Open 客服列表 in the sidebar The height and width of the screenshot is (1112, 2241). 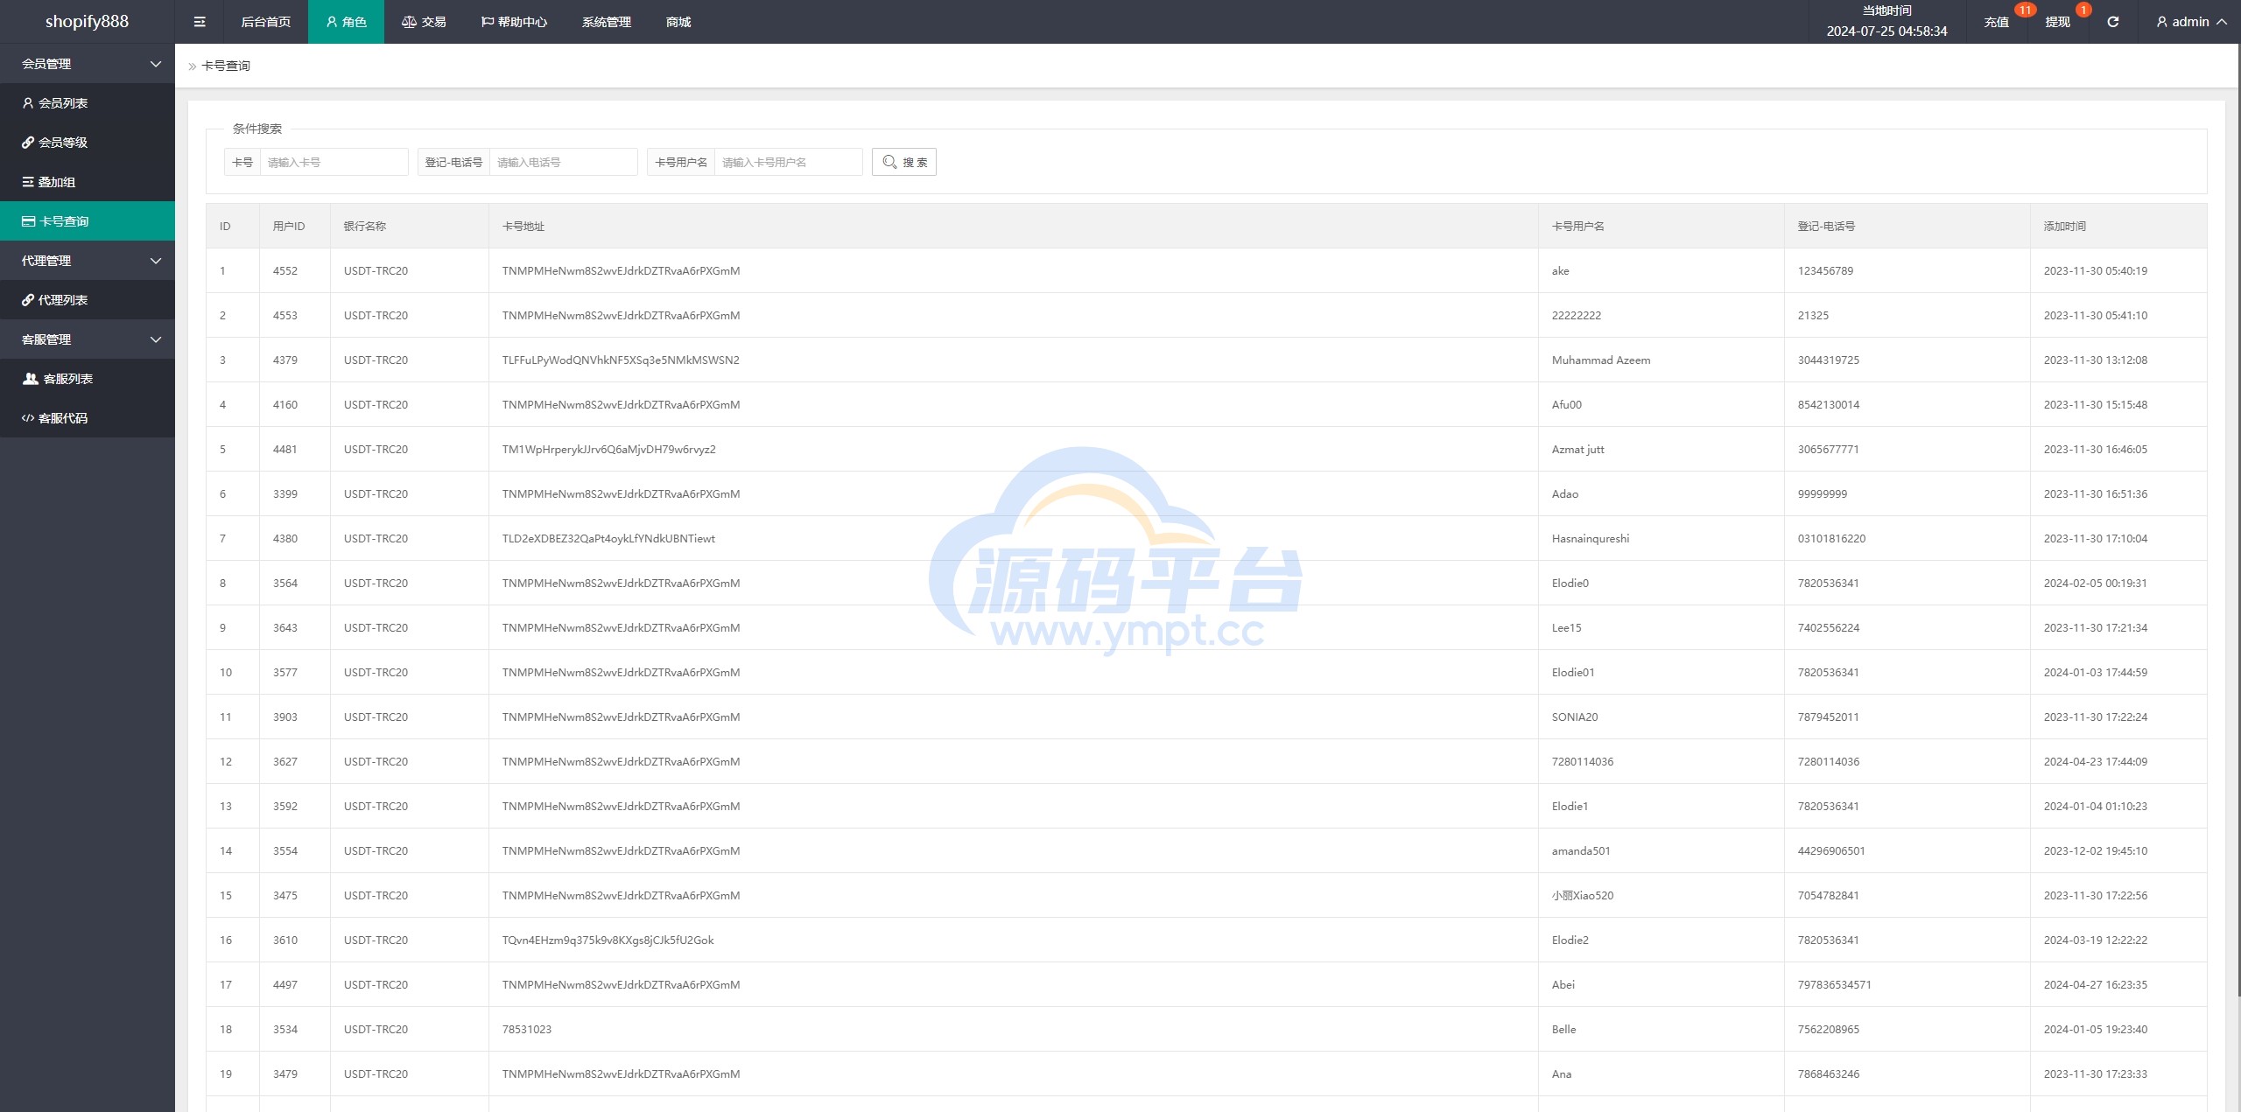coord(67,379)
